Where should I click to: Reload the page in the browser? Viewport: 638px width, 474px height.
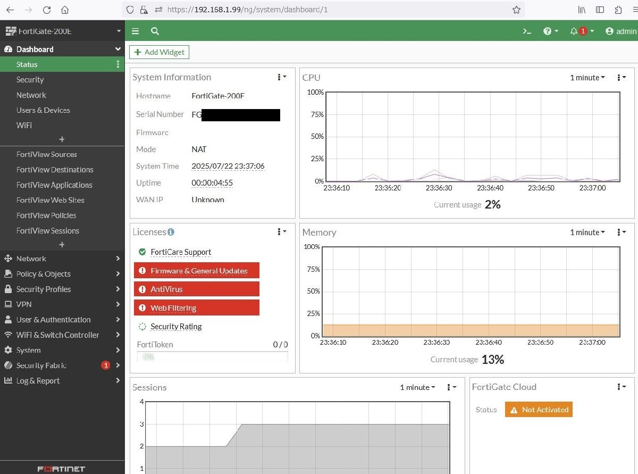pyautogui.click(x=46, y=10)
